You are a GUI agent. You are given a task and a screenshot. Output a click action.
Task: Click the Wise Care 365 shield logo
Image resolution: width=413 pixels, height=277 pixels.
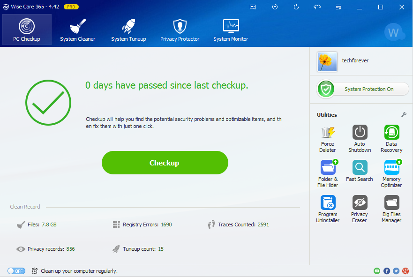(x=6, y=7)
